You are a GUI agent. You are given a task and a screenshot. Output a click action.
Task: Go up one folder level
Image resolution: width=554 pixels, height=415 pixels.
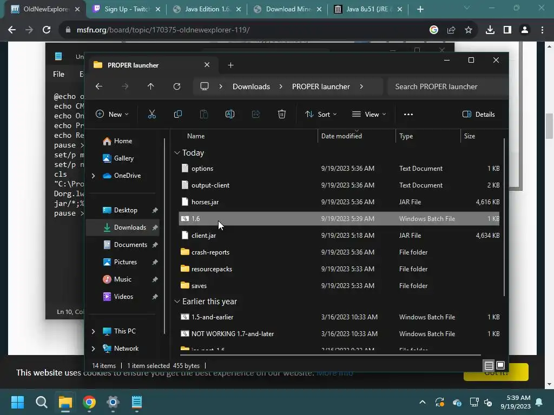pyautogui.click(x=151, y=86)
